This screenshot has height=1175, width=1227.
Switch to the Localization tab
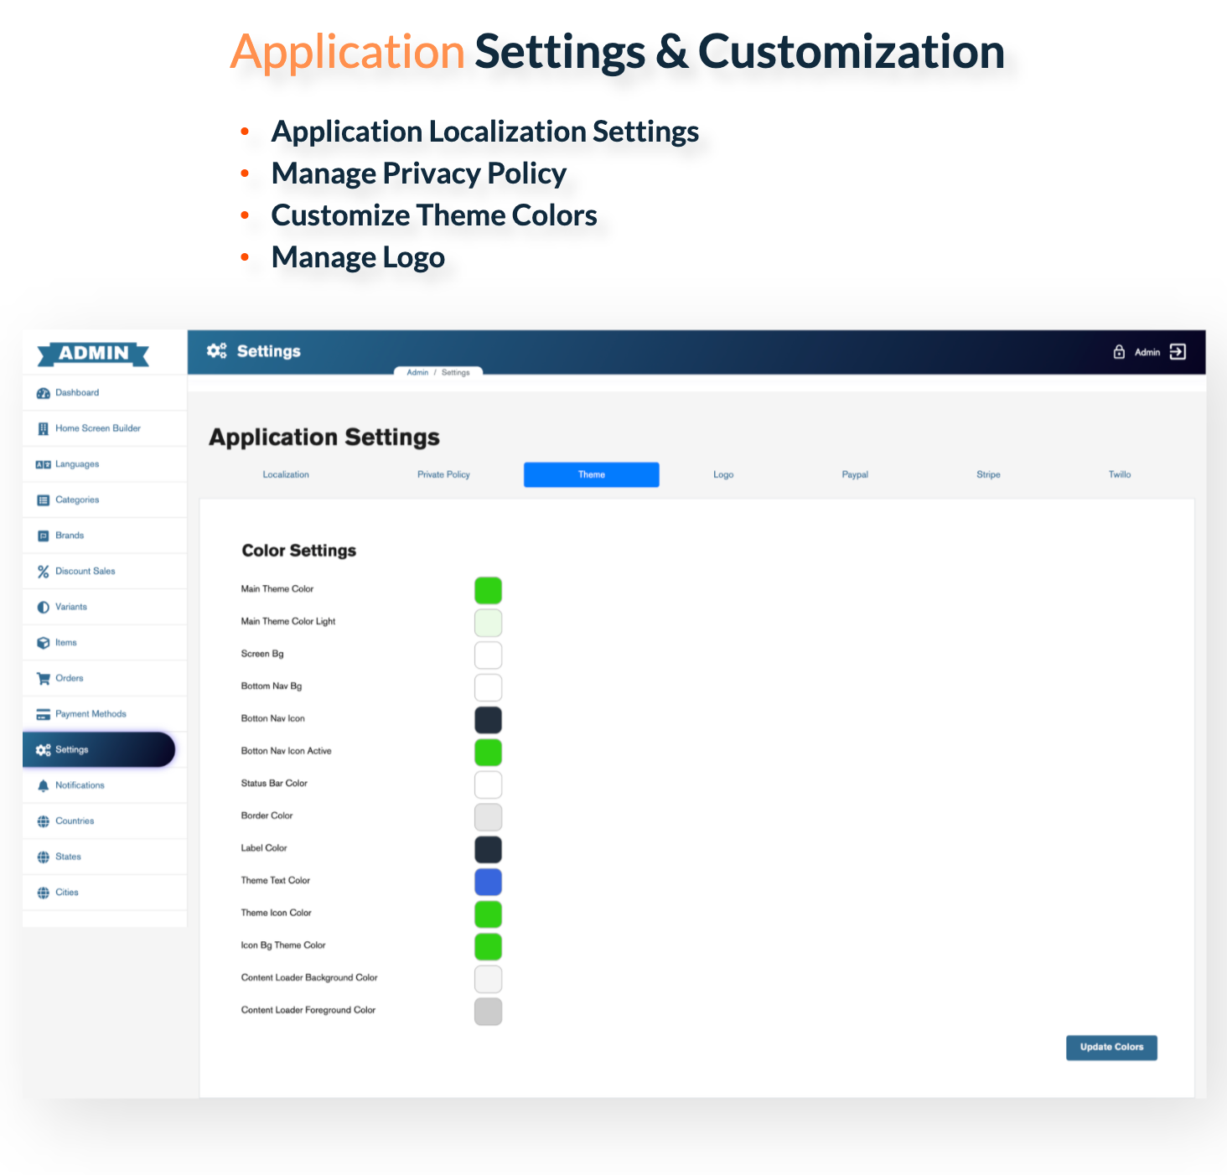tap(286, 475)
